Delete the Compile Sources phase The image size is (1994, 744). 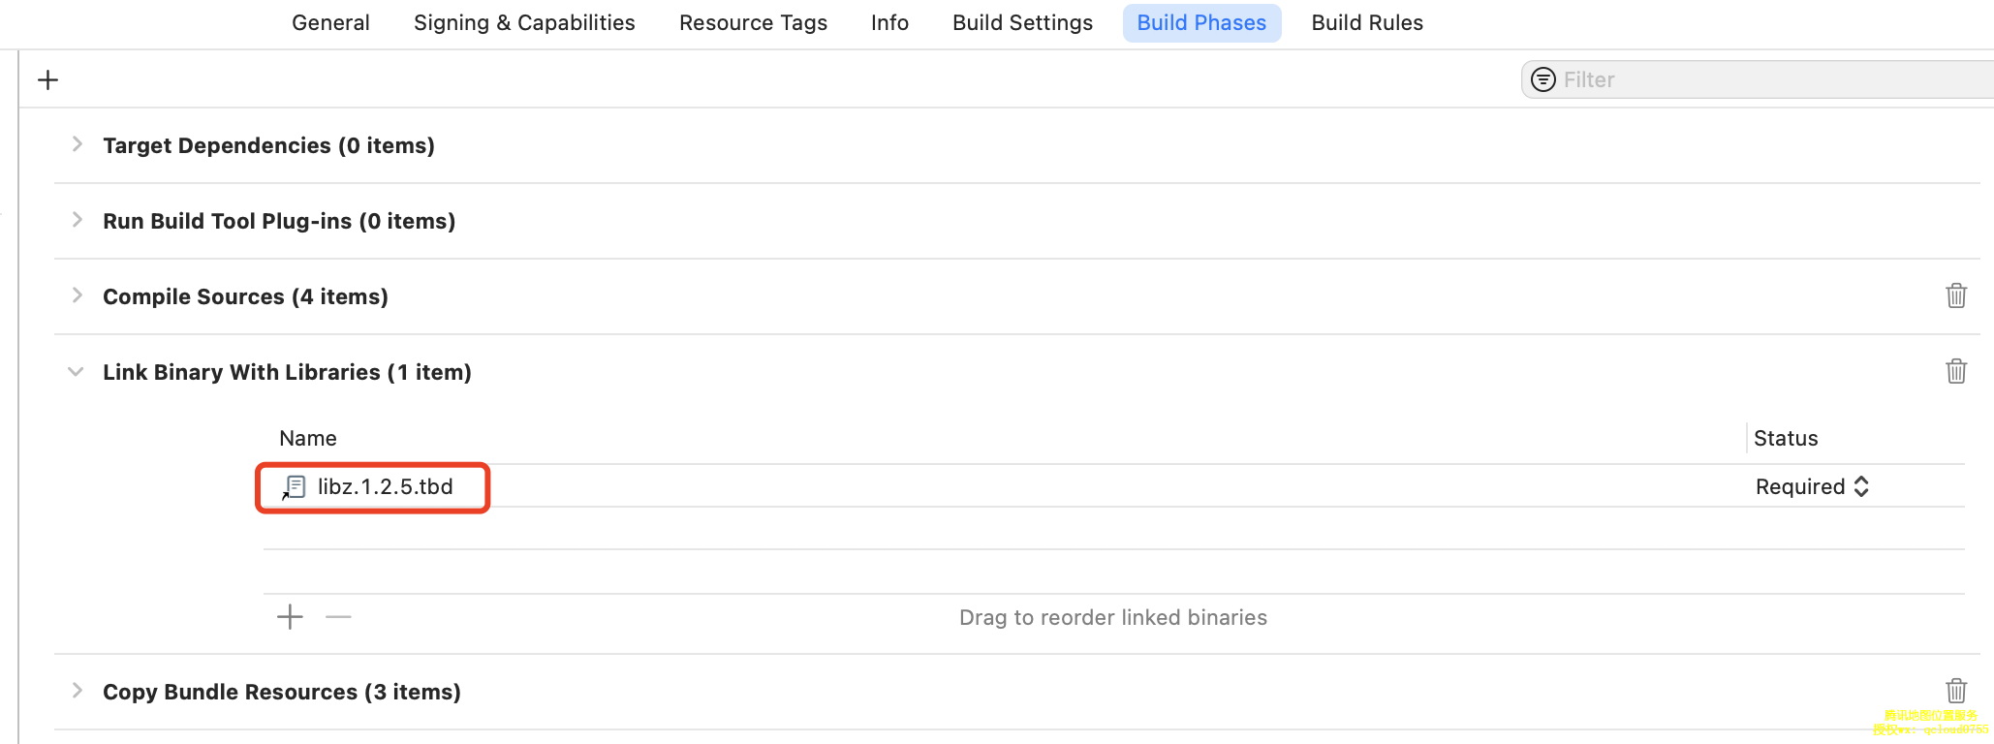coord(1956,295)
